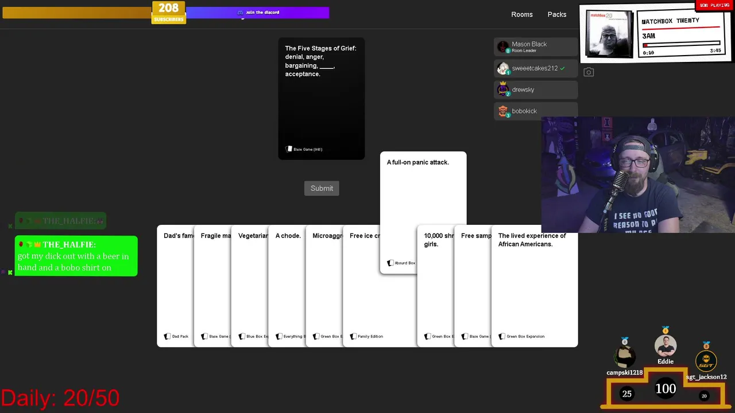This screenshot has height=413, width=735.
Task: Click sgt_jackson12's leaderboard avatar
Action: [x=706, y=361]
